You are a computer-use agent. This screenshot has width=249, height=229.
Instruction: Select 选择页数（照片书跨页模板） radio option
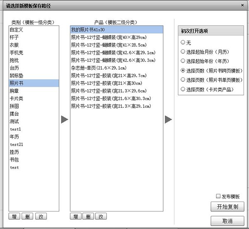pos(183,71)
